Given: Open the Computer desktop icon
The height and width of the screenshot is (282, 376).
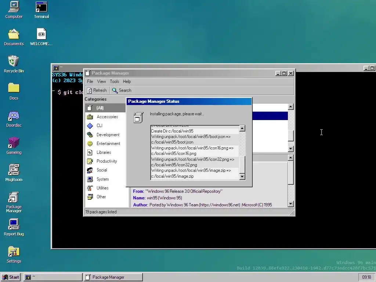Looking at the screenshot, I should click(14, 10).
